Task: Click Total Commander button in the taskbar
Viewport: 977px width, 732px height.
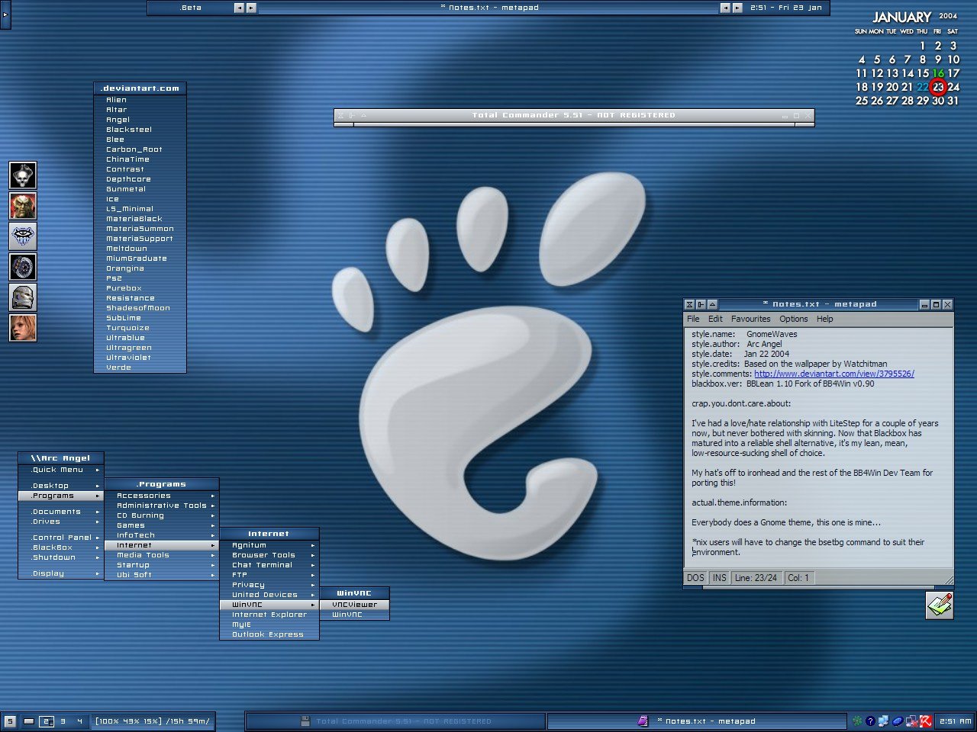Action: tap(396, 721)
